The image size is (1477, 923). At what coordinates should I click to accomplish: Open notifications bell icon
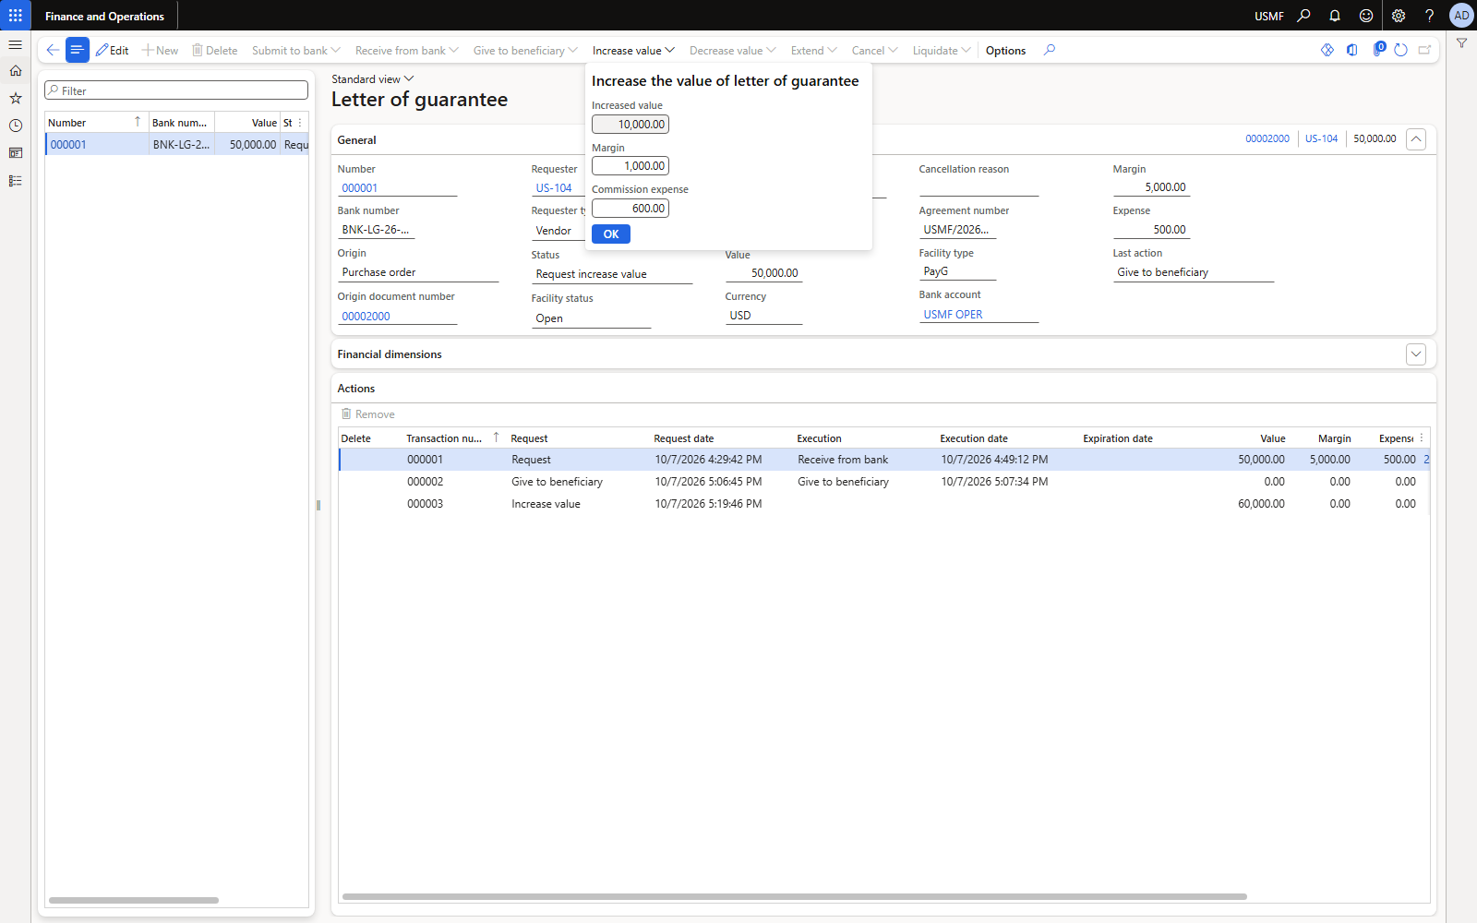coord(1335,16)
